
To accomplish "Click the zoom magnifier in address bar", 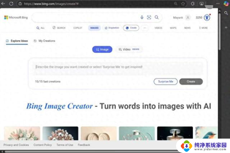I will coord(176,4).
